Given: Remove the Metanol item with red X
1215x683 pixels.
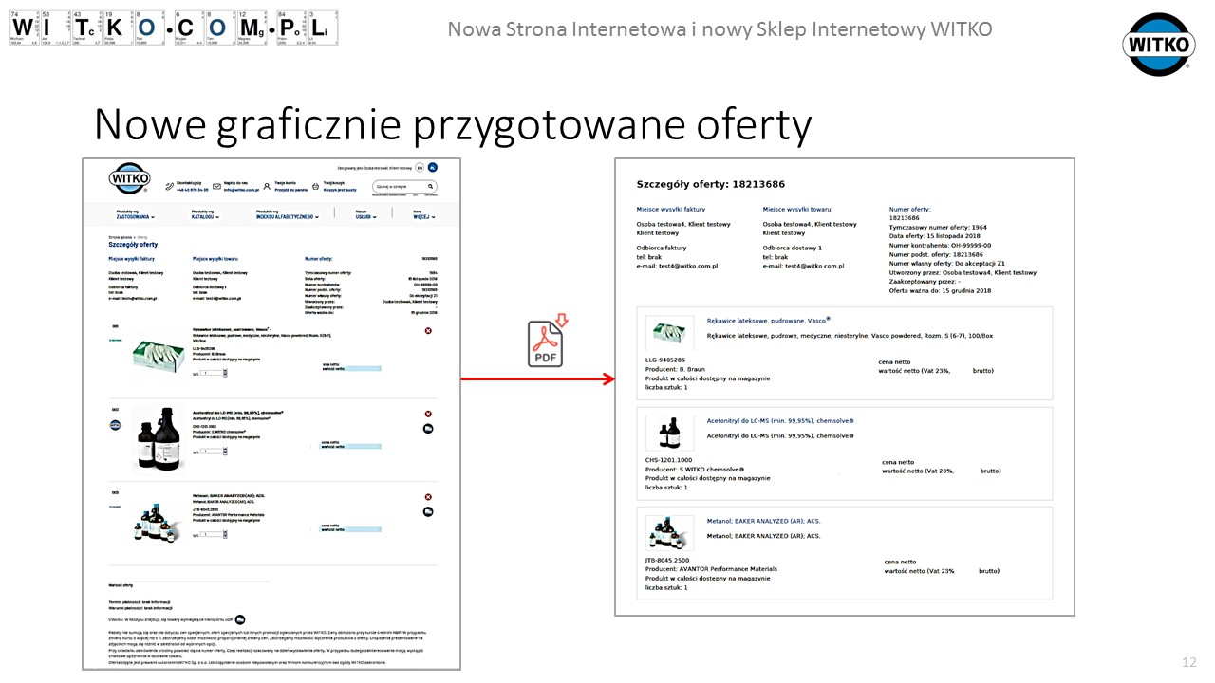Looking at the screenshot, I should coord(428,497).
